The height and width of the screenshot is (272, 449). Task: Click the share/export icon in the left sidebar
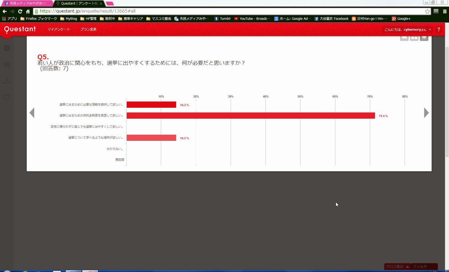[x=7, y=96]
